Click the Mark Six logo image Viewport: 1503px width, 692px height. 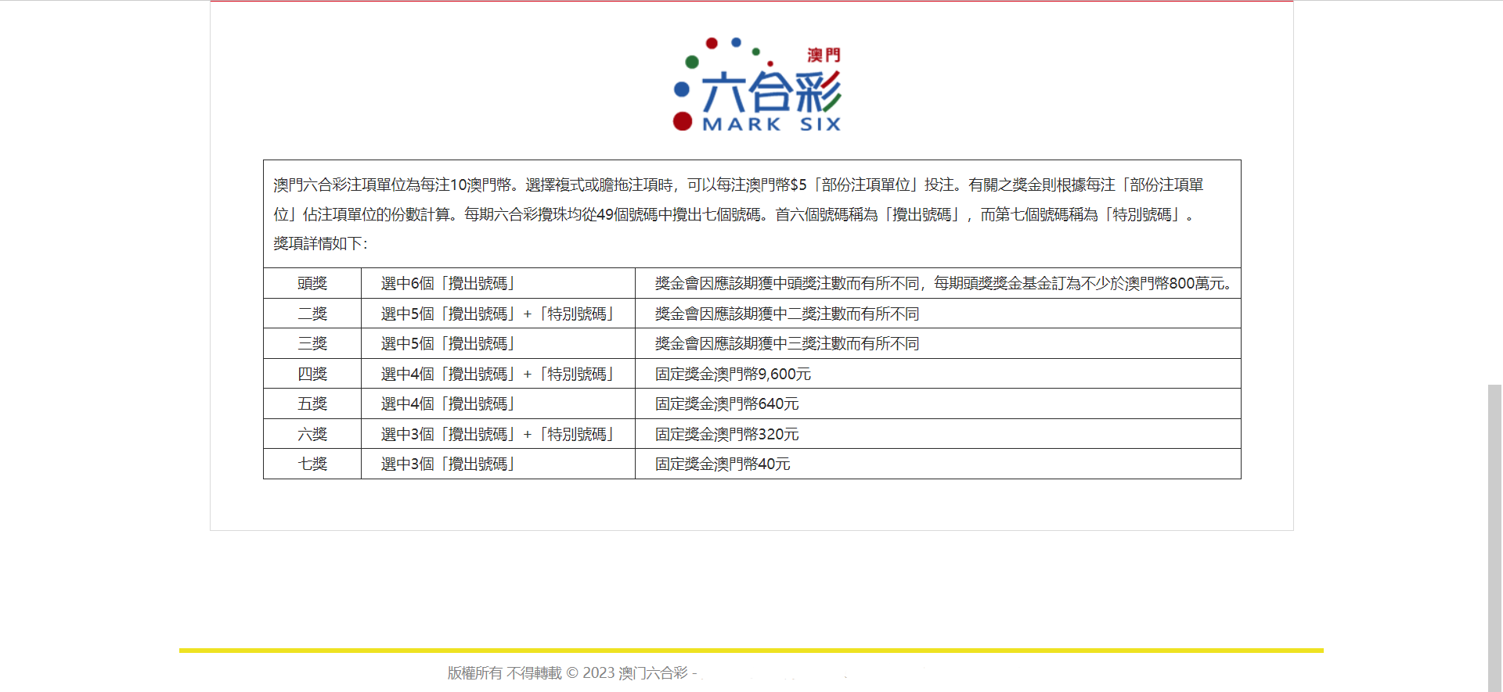point(756,84)
